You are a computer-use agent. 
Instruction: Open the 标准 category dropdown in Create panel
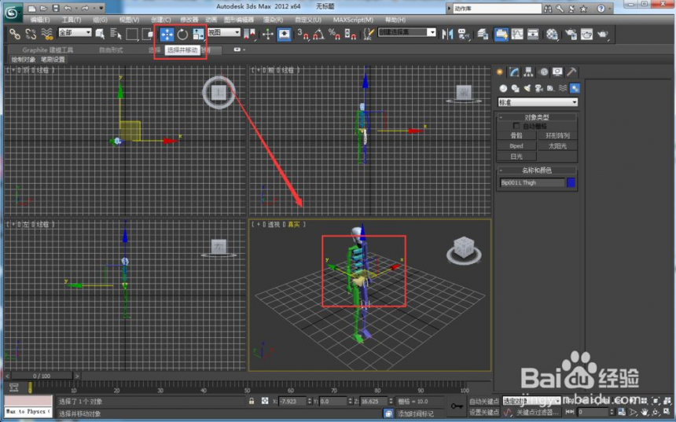tap(538, 102)
